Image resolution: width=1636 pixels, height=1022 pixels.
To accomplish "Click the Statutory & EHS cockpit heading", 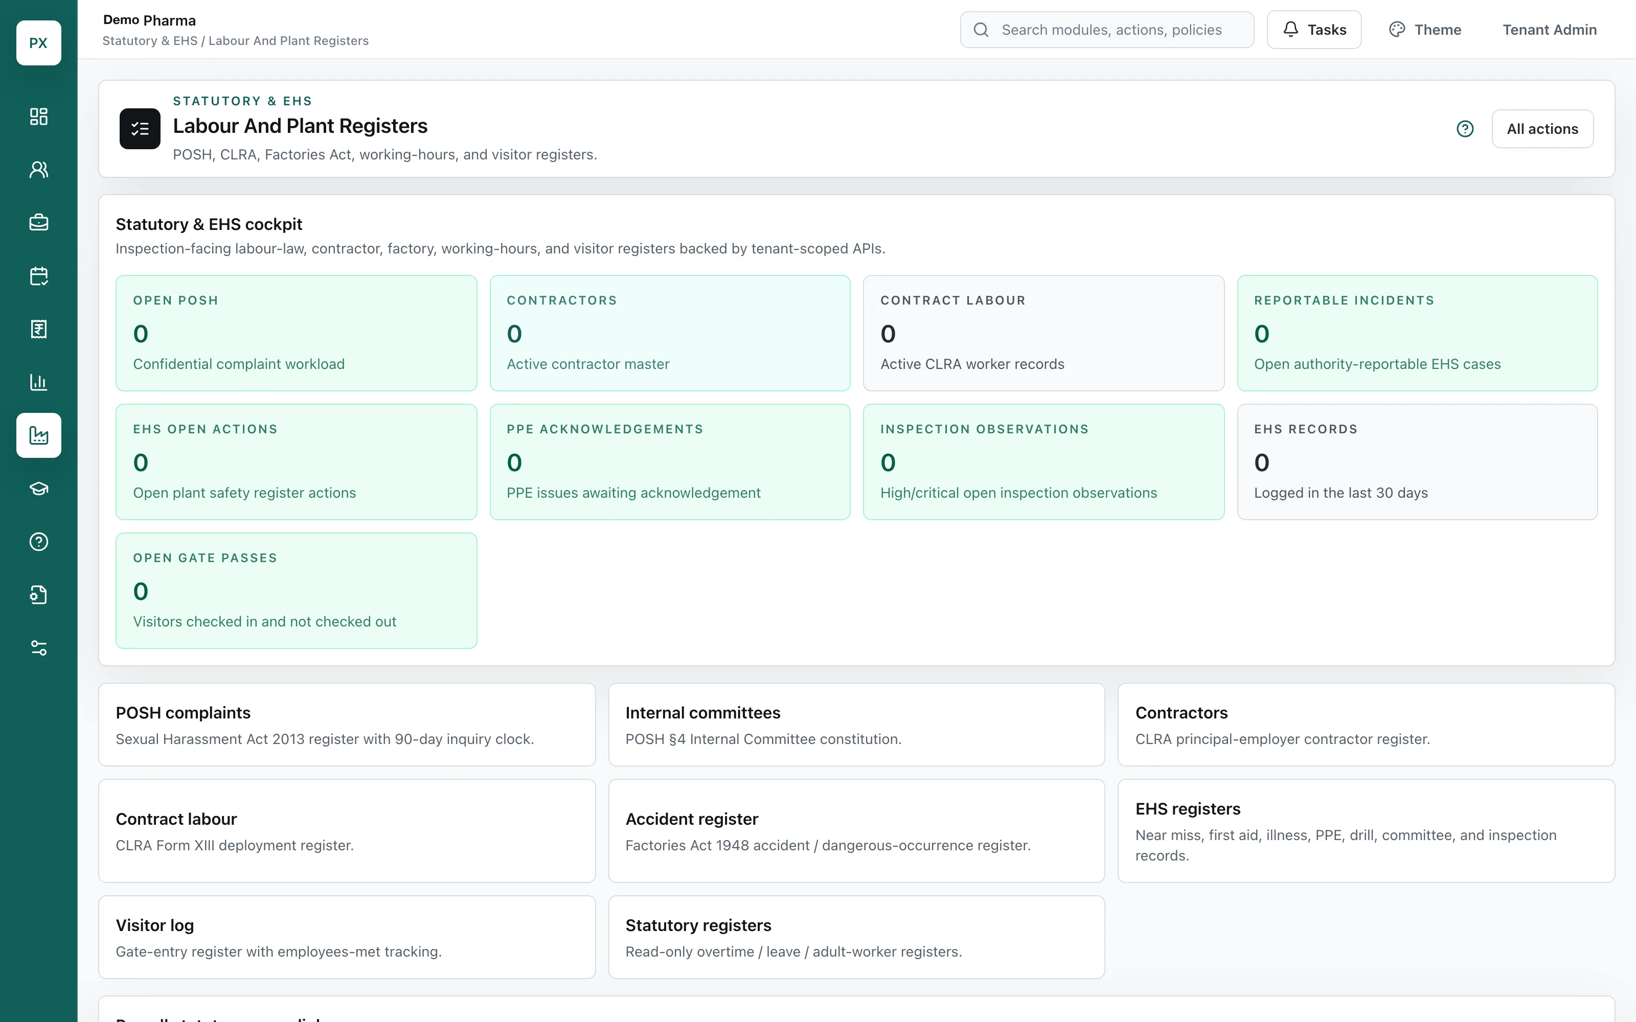I will [x=209, y=224].
